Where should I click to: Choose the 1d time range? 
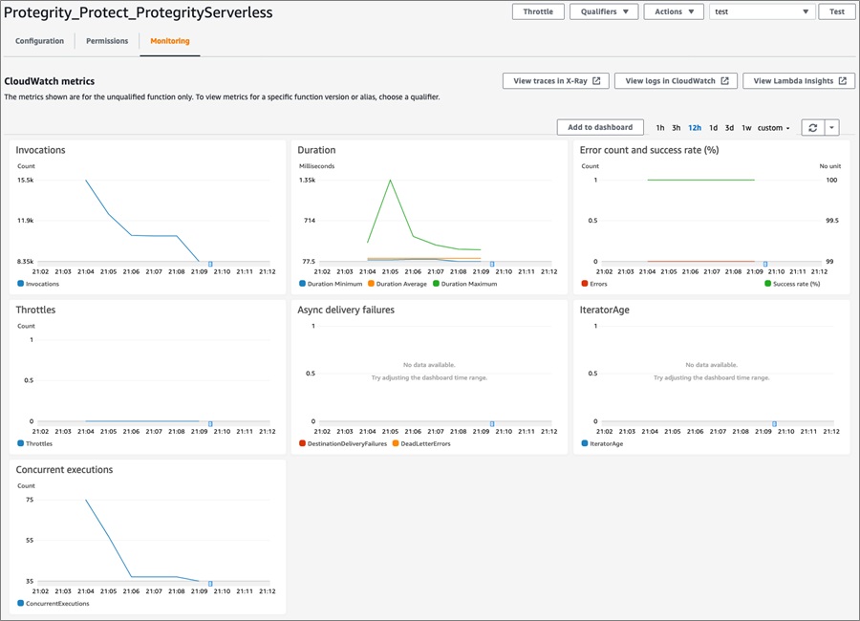[713, 128]
